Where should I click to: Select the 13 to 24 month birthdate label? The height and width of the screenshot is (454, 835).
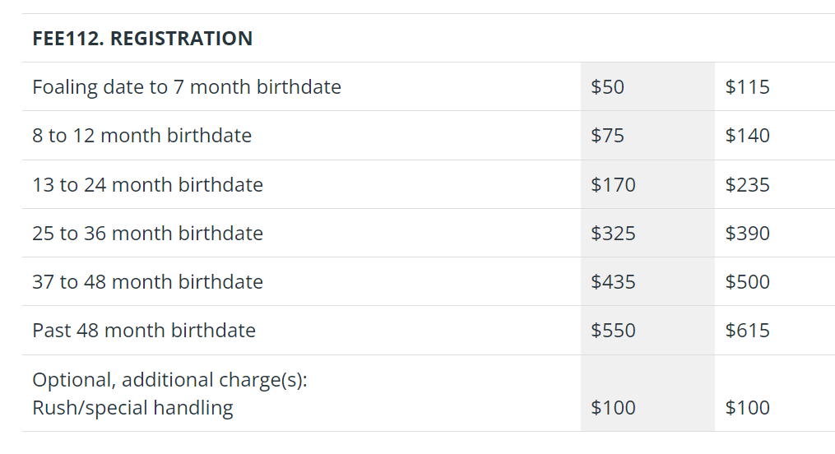coord(147,185)
